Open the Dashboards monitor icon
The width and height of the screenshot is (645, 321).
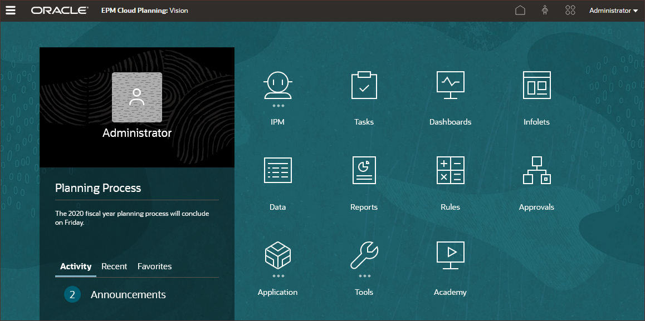point(451,85)
